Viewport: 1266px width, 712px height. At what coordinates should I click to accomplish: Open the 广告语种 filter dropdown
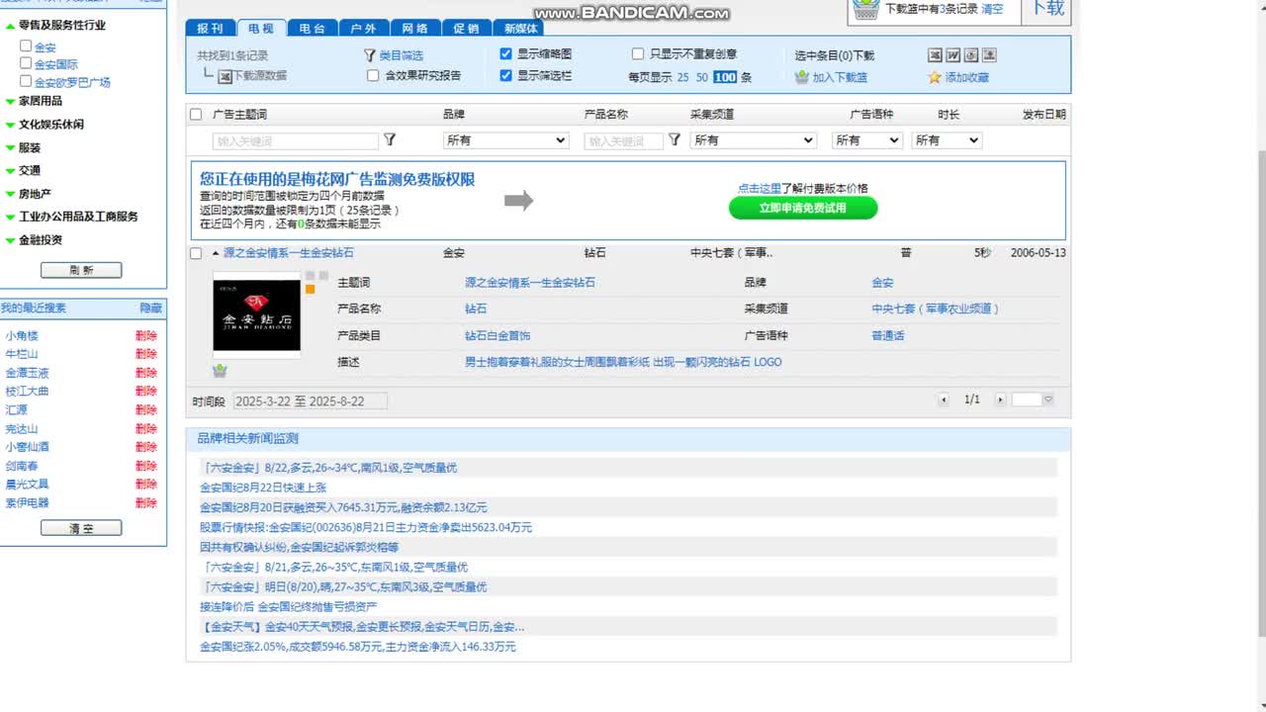[867, 140]
